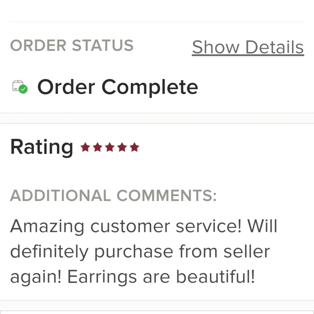Viewport: 314px width, 314px height.
Task: Click the Order Complete status text
Action: (x=118, y=87)
